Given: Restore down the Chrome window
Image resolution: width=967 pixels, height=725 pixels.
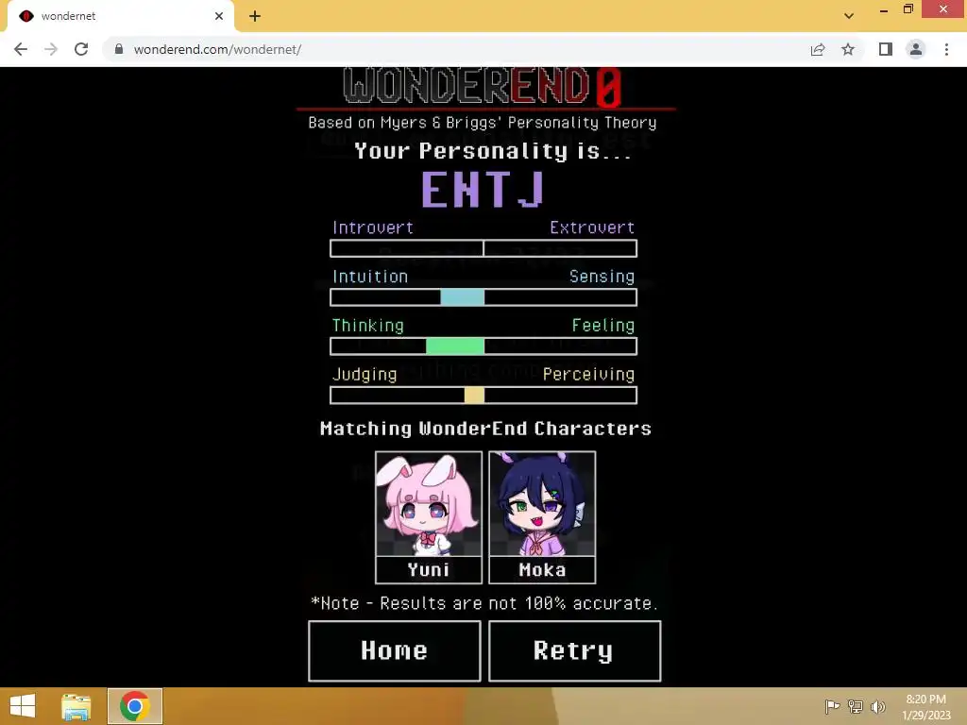Looking at the screenshot, I should coord(908,9).
